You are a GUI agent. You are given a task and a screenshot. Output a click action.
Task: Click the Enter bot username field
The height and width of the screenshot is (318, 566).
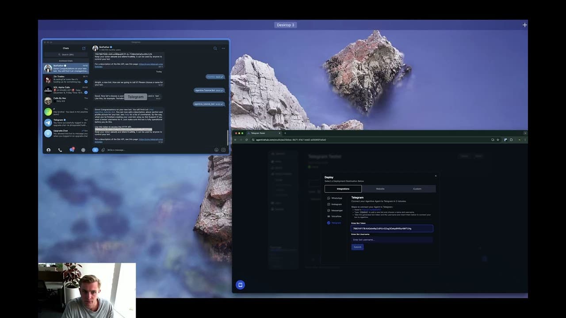pyautogui.click(x=392, y=239)
